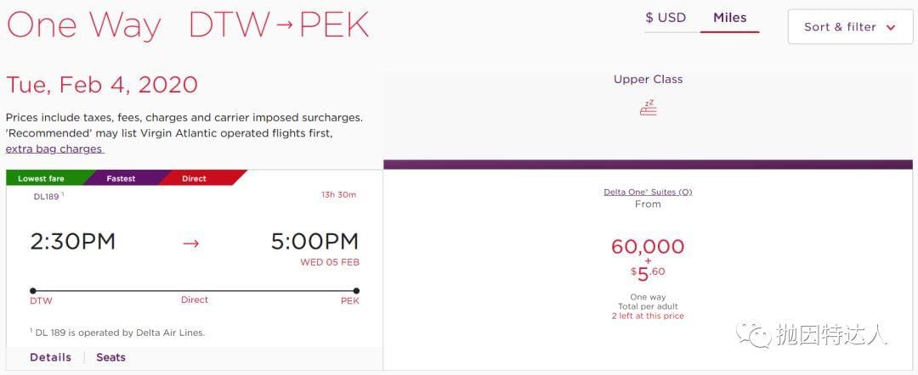This screenshot has height=375, width=918.
Task: Click the 2:30PM departure time
Action: point(72,242)
